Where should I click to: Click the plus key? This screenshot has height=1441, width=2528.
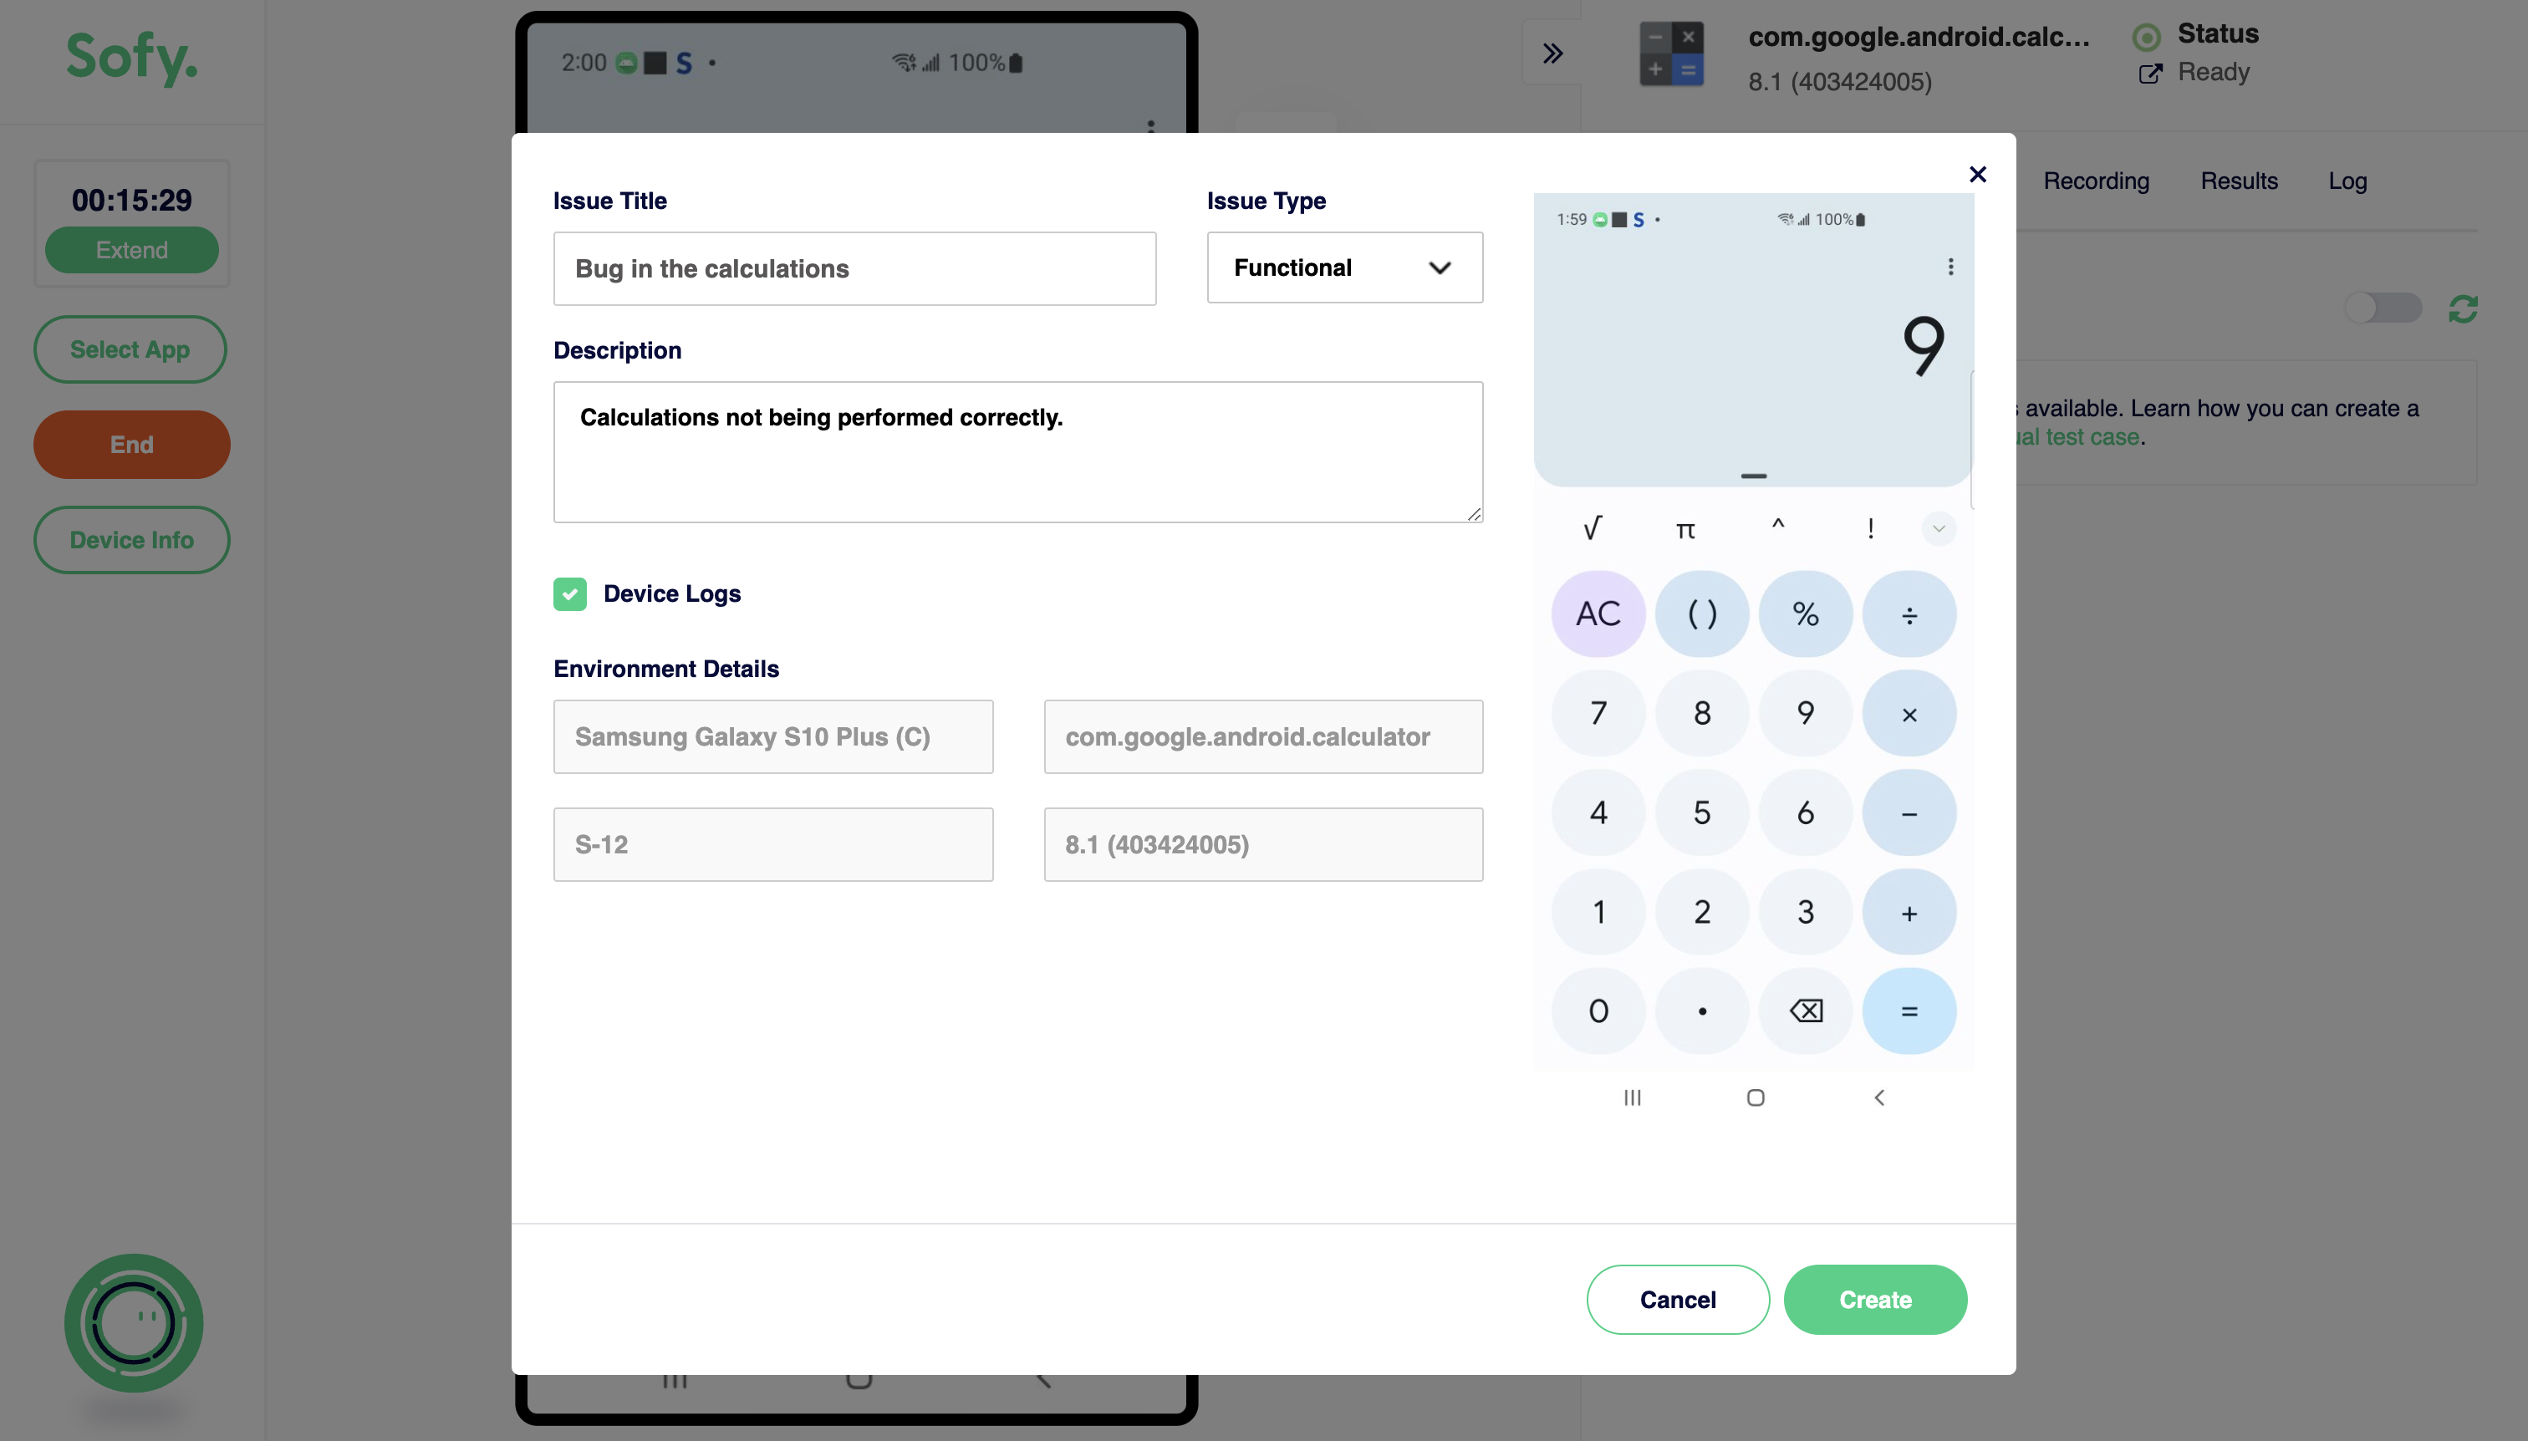pyautogui.click(x=1909, y=912)
